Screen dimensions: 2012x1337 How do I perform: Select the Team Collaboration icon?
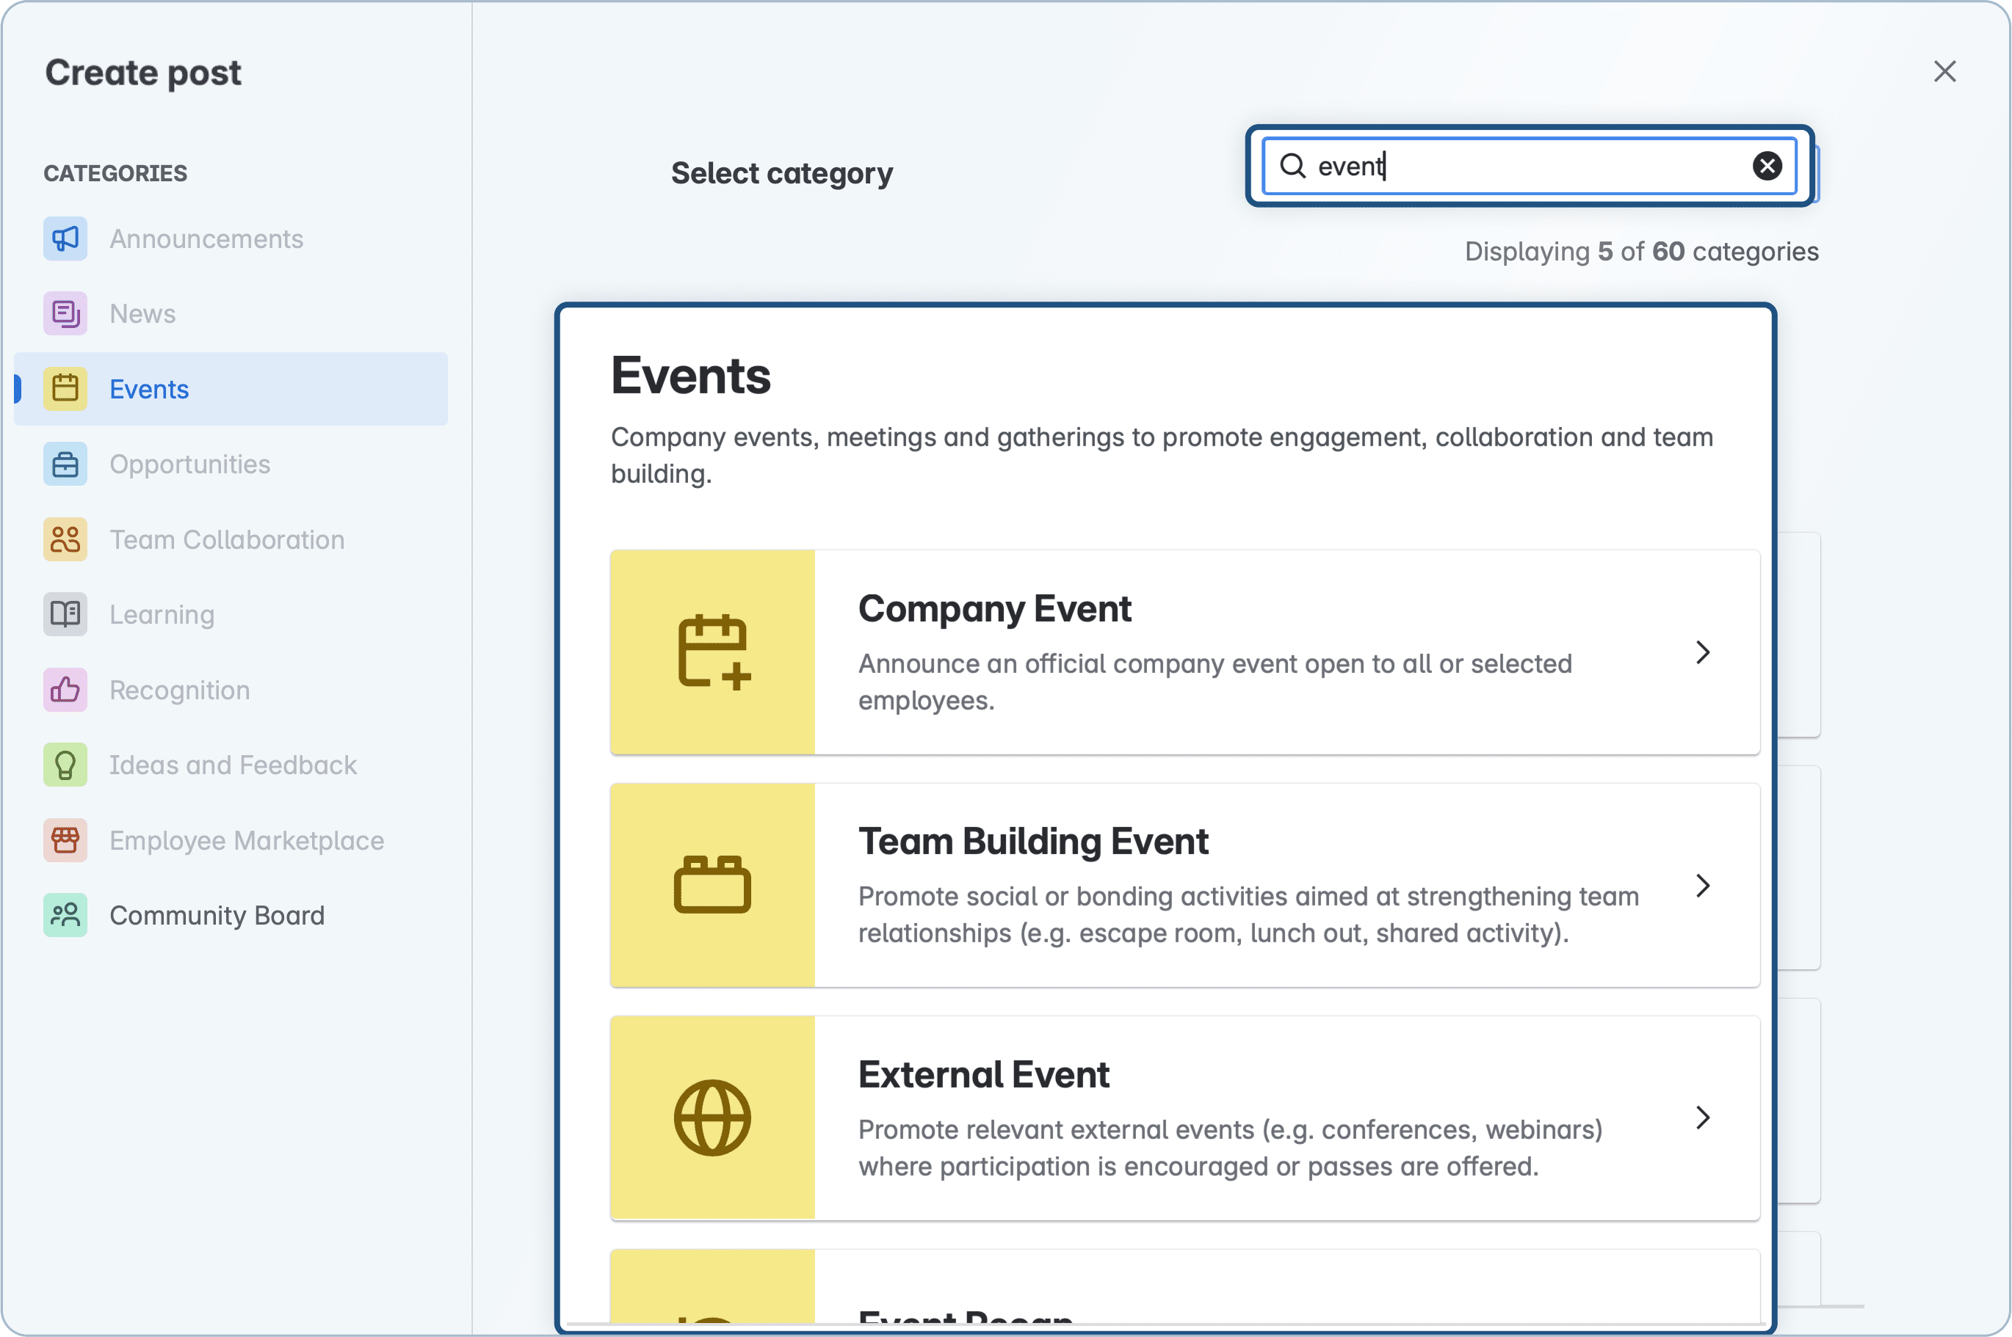pos(64,539)
